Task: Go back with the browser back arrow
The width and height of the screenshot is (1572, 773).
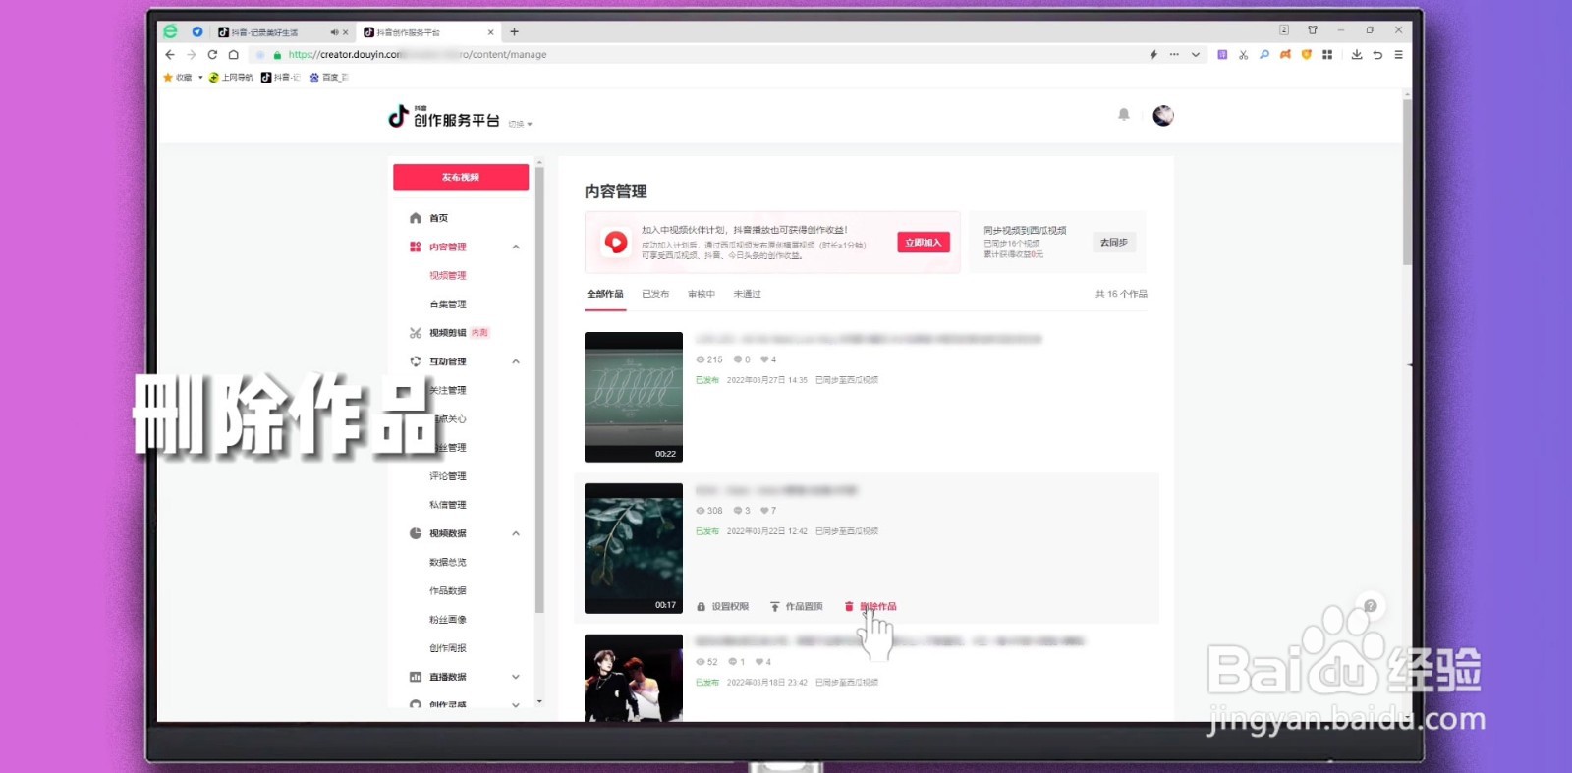Action: coord(170,55)
